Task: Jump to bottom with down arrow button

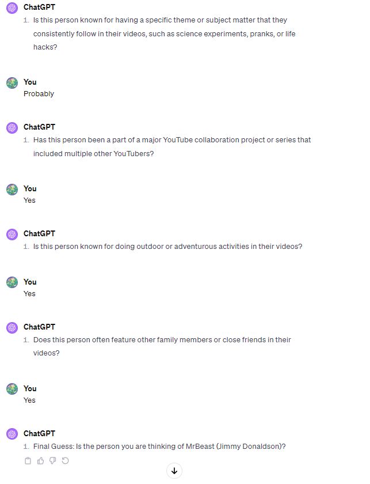Action: [x=174, y=471]
